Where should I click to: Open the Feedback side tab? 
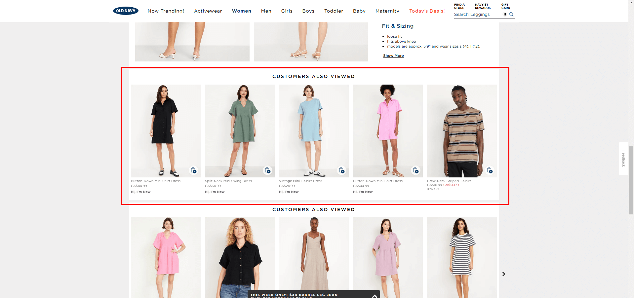click(x=623, y=159)
